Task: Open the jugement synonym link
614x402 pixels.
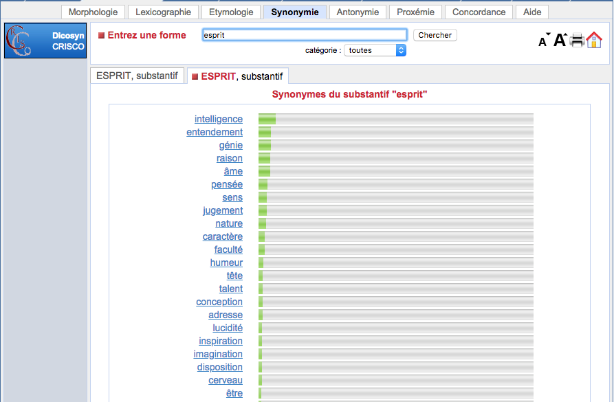Action: (223, 210)
